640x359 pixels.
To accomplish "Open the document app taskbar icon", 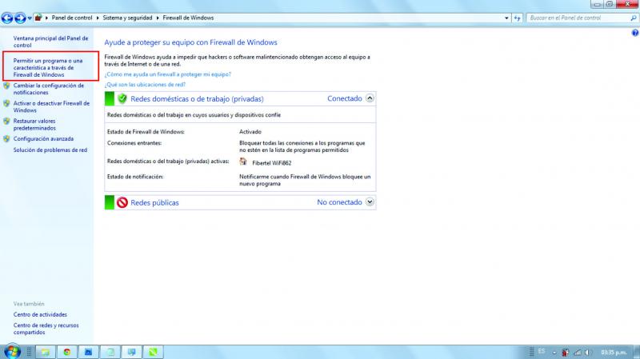I will 110,352.
